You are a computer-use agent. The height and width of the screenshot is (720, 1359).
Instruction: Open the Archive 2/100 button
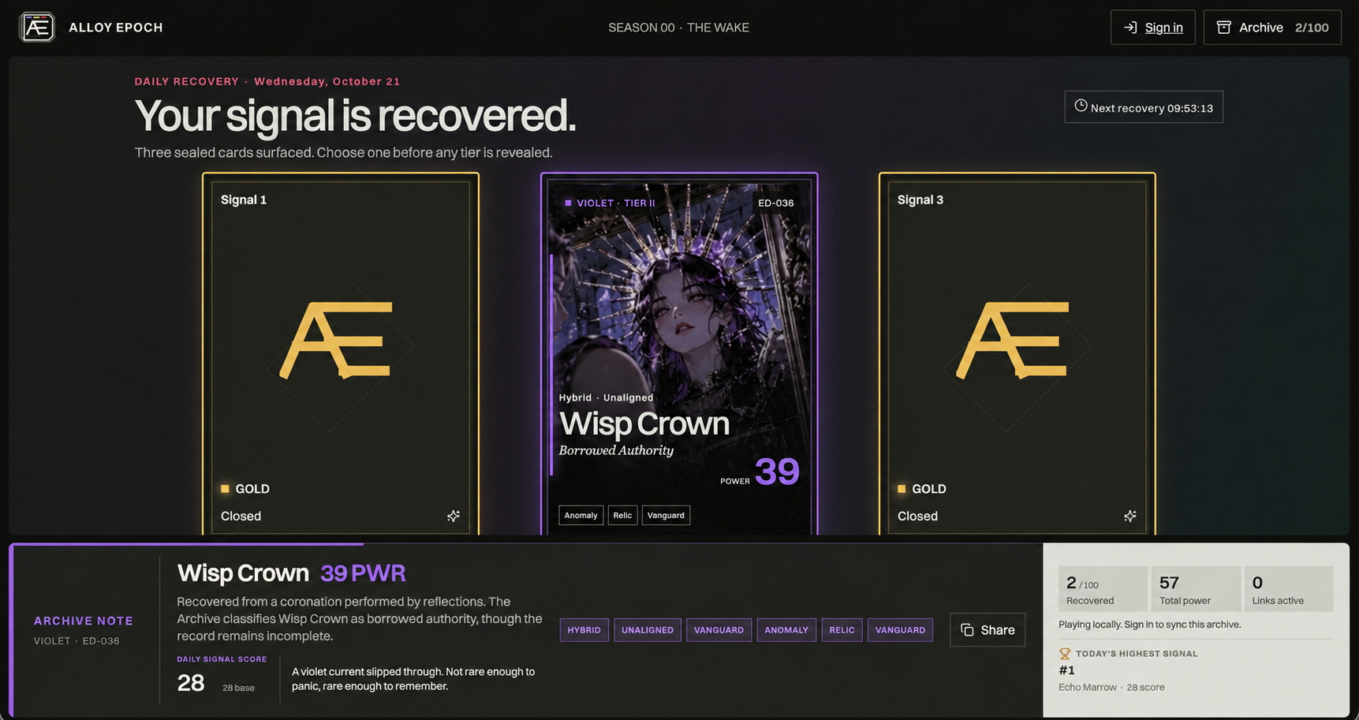pos(1272,28)
